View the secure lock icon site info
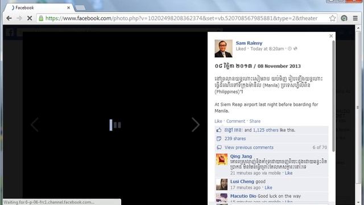 click(41, 18)
